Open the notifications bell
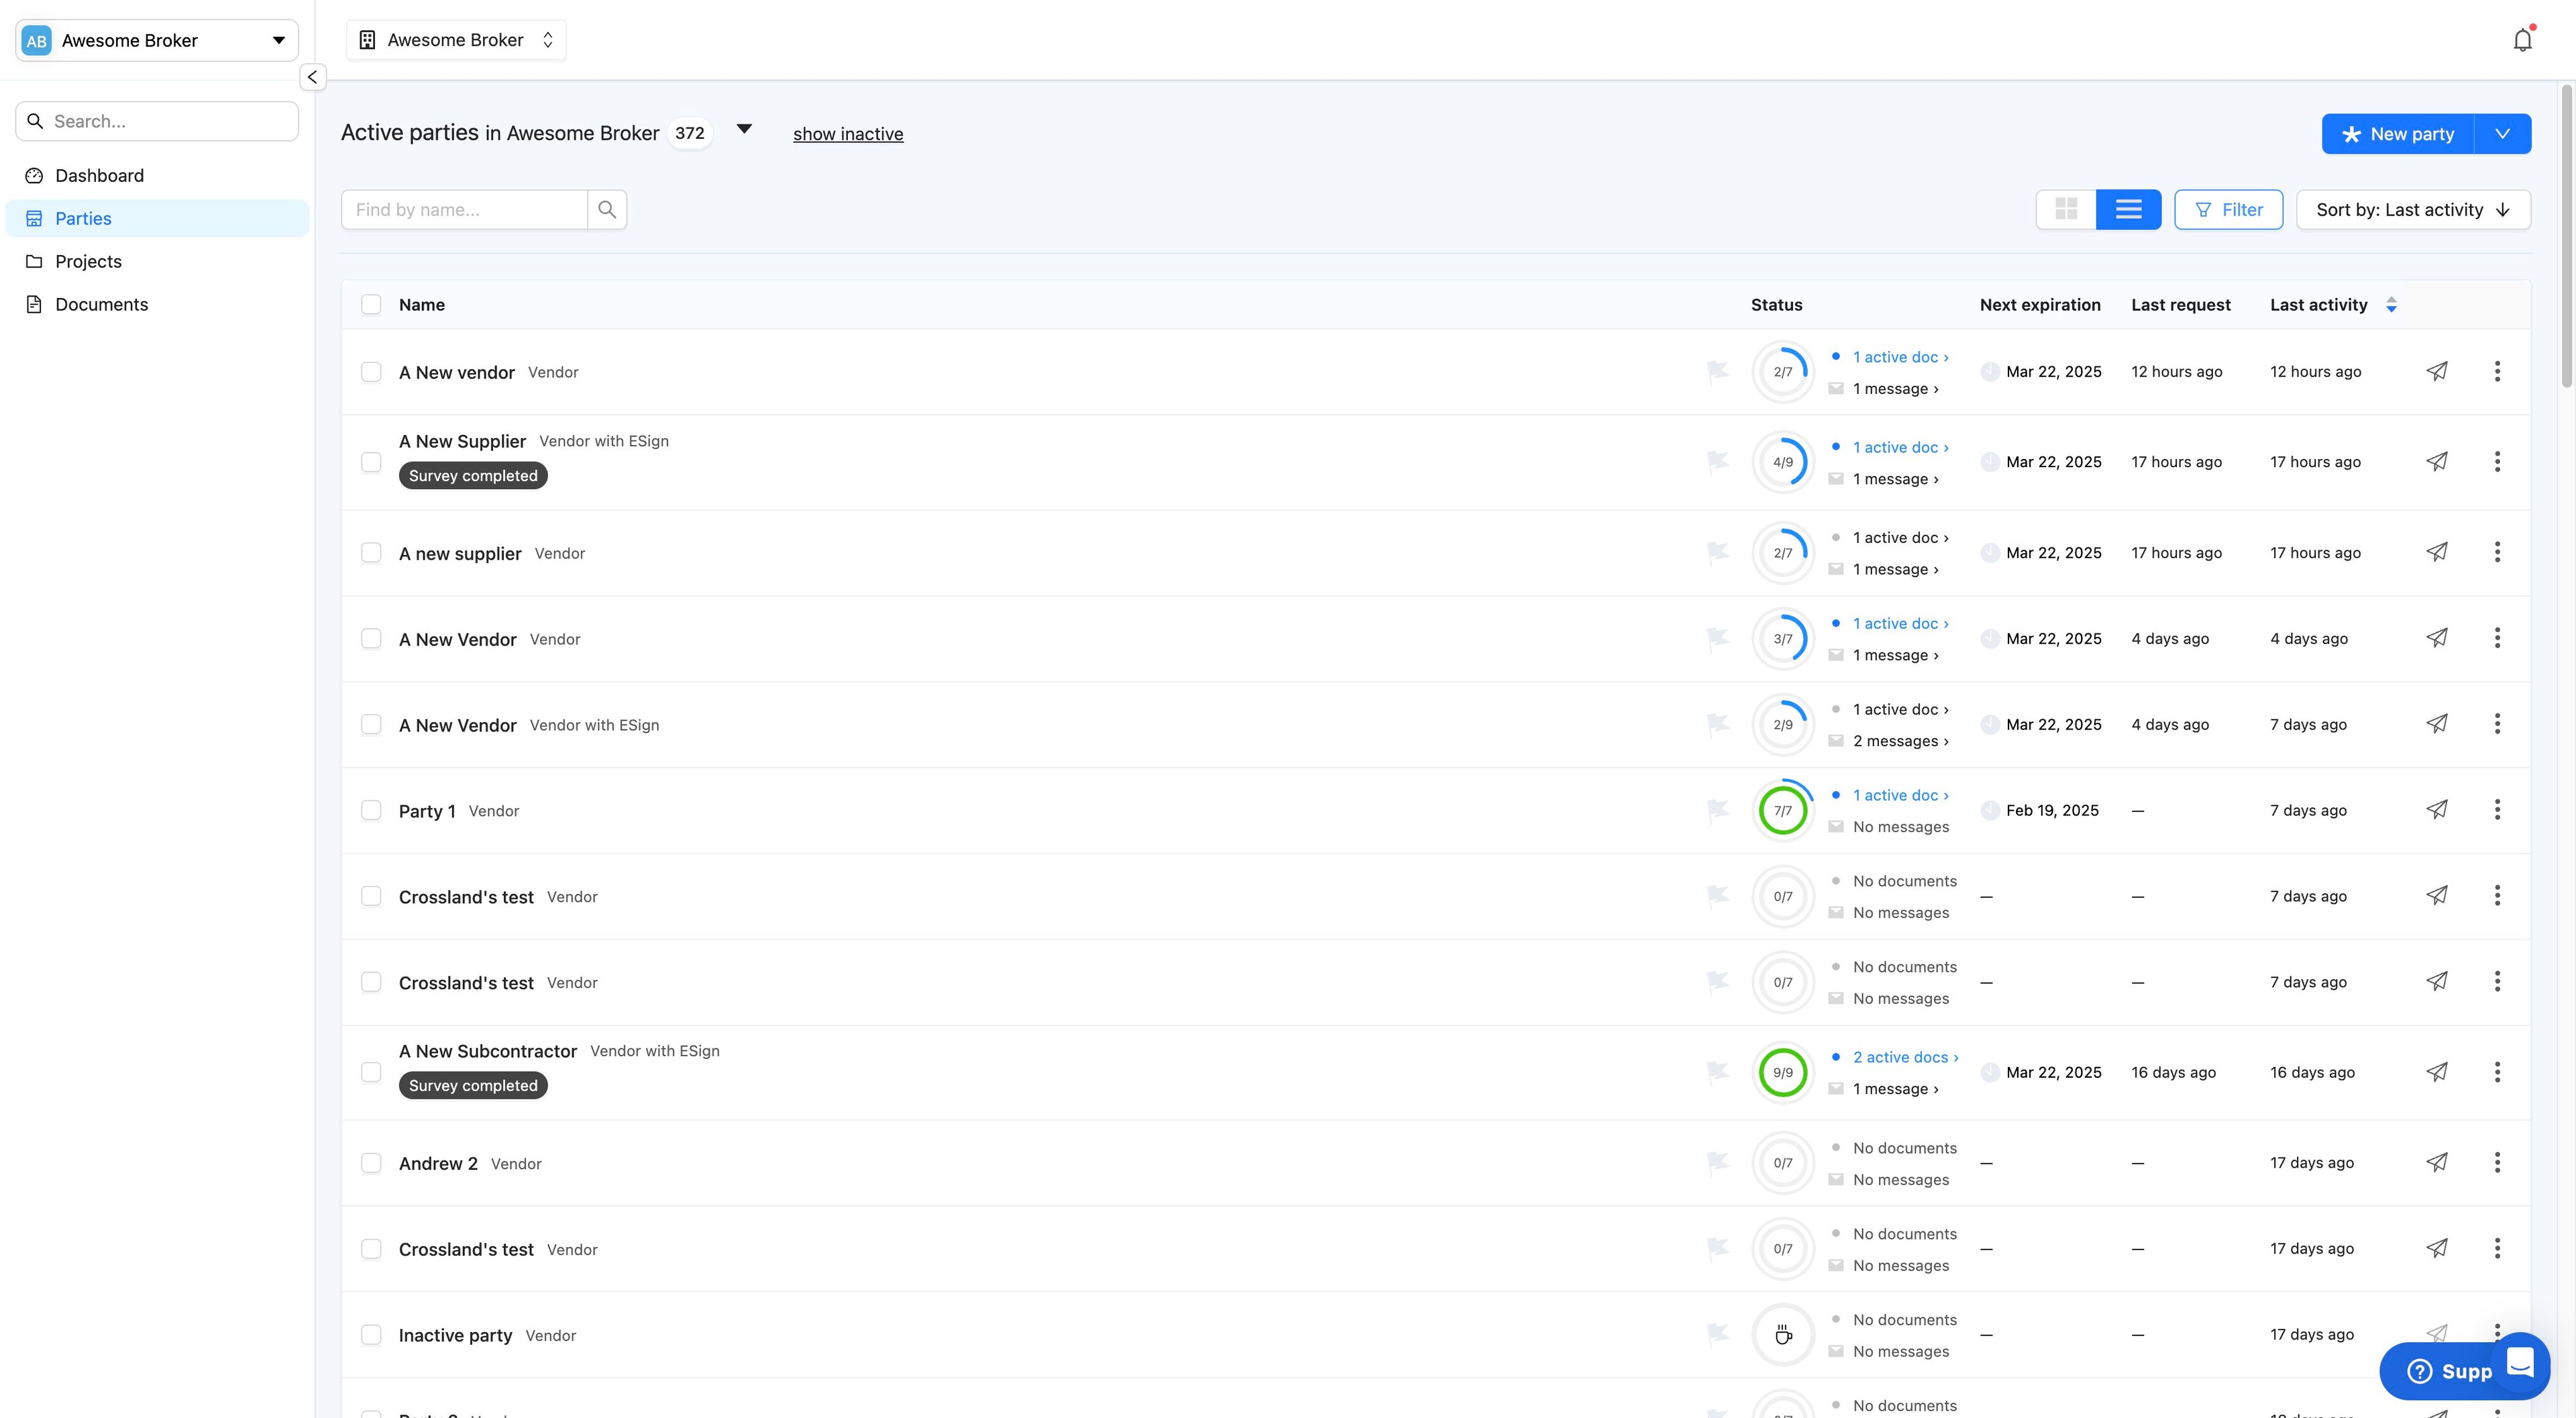The image size is (2576, 1418). (x=2522, y=40)
